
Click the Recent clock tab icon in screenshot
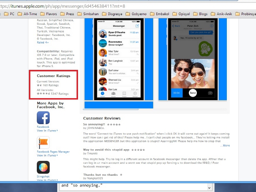pos(102,94)
